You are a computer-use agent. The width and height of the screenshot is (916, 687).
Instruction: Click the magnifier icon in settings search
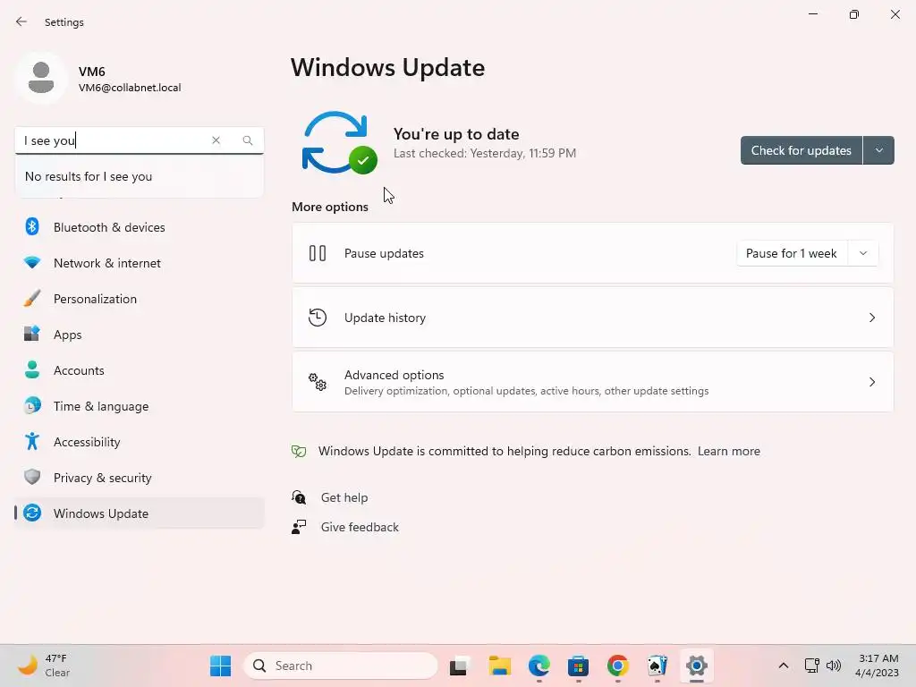pyautogui.click(x=248, y=140)
